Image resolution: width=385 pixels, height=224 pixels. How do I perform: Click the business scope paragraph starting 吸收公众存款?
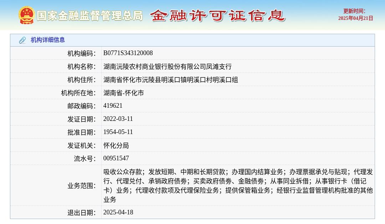tap(238, 186)
